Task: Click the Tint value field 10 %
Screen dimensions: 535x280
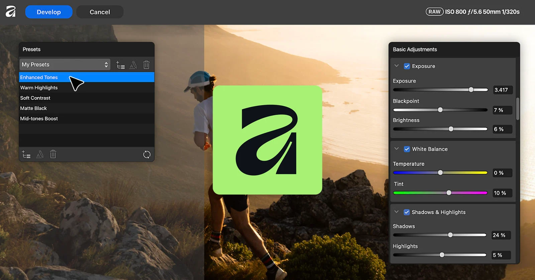Action: pos(503,193)
